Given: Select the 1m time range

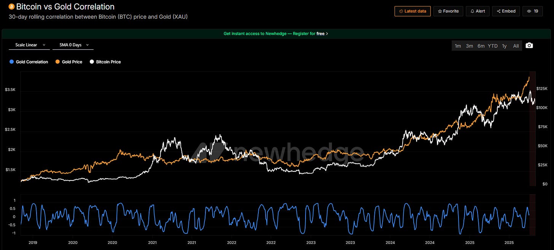Looking at the screenshot, I should point(458,46).
